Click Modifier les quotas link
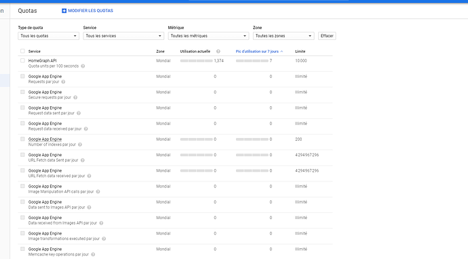The width and height of the screenshot is (468, 259). [x=90, y=11]
